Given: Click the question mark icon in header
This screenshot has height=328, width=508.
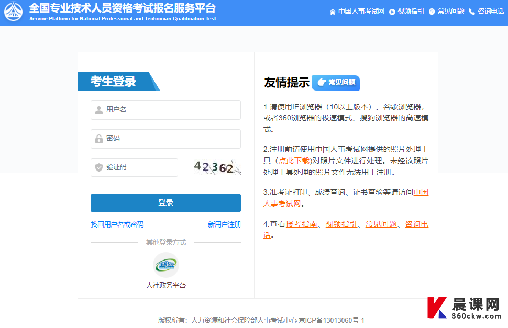Looking at the screenshot, I should point(432,12).
